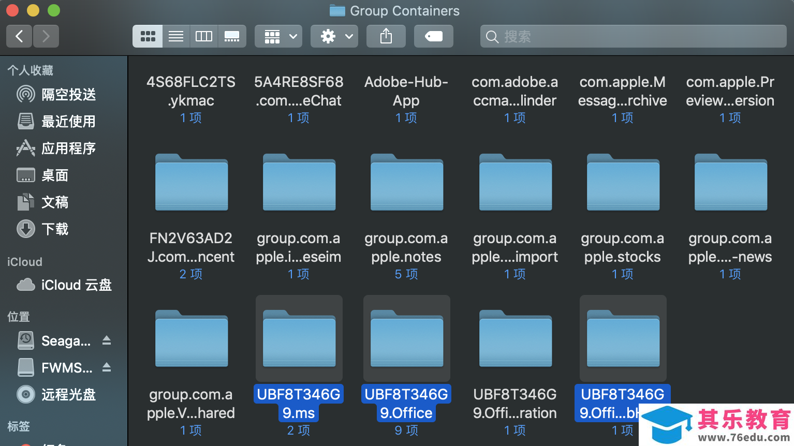Viewport: 794px width, 446px height.
Task: Eject the Seaga... drive
Action: click(x=107, y=340)
